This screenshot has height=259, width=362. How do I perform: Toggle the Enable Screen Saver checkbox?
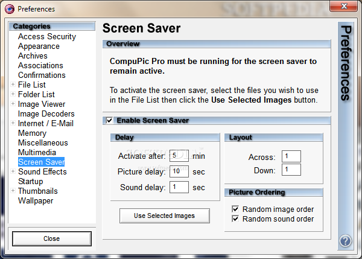(109, 120)
